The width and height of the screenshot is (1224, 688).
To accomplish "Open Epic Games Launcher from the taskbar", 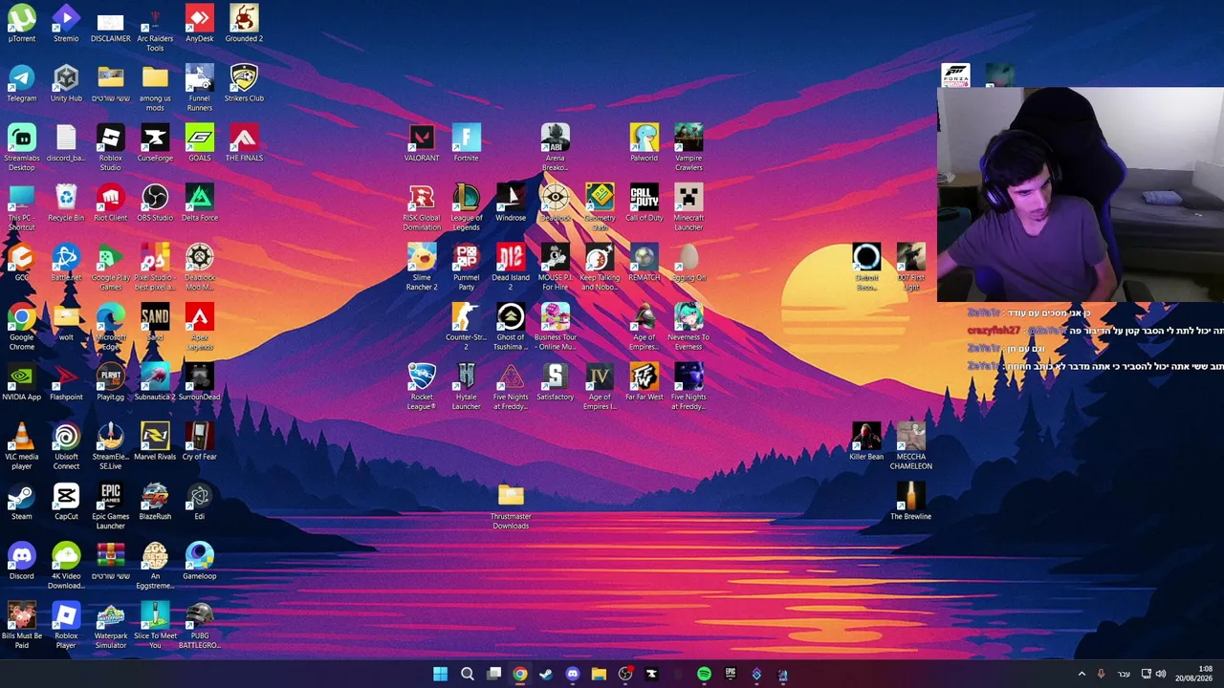I will (x=731, y=675).
